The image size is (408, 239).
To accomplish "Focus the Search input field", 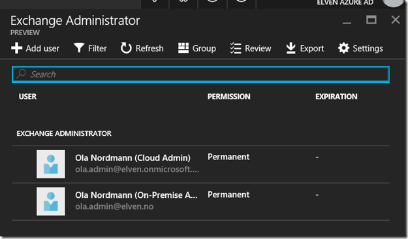I will click(200, 74).
